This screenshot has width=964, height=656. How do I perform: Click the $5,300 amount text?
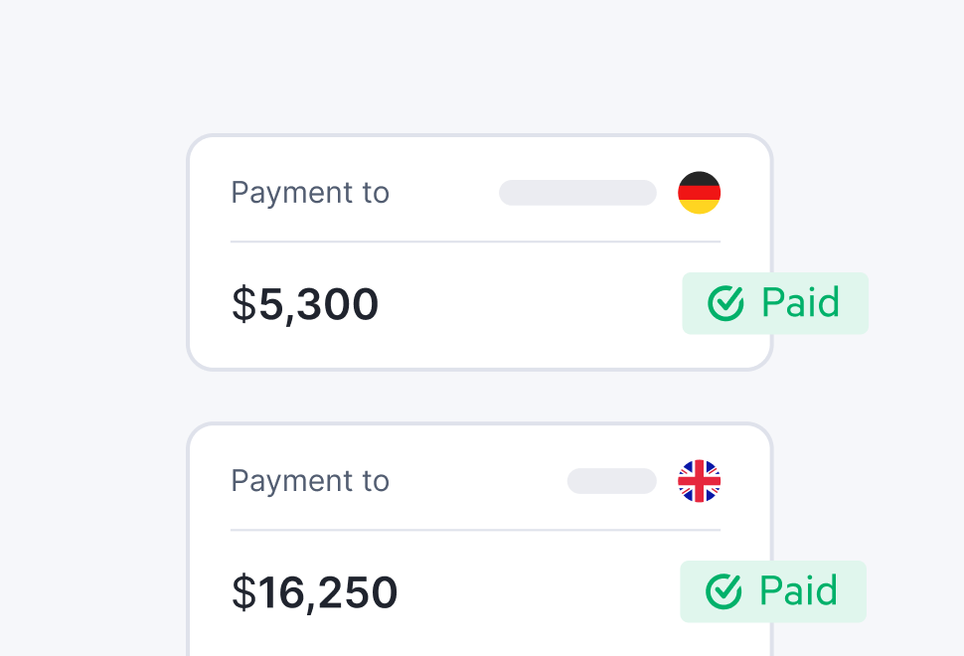pos(305,304)
